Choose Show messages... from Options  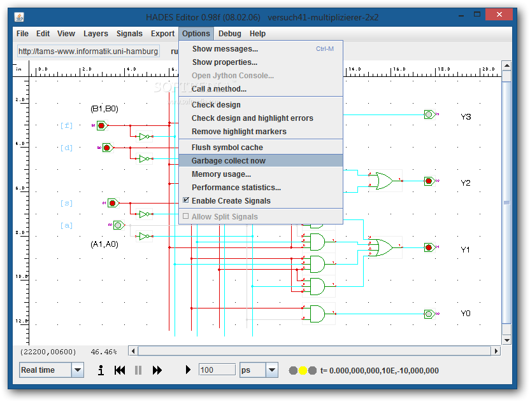point(261,49)
